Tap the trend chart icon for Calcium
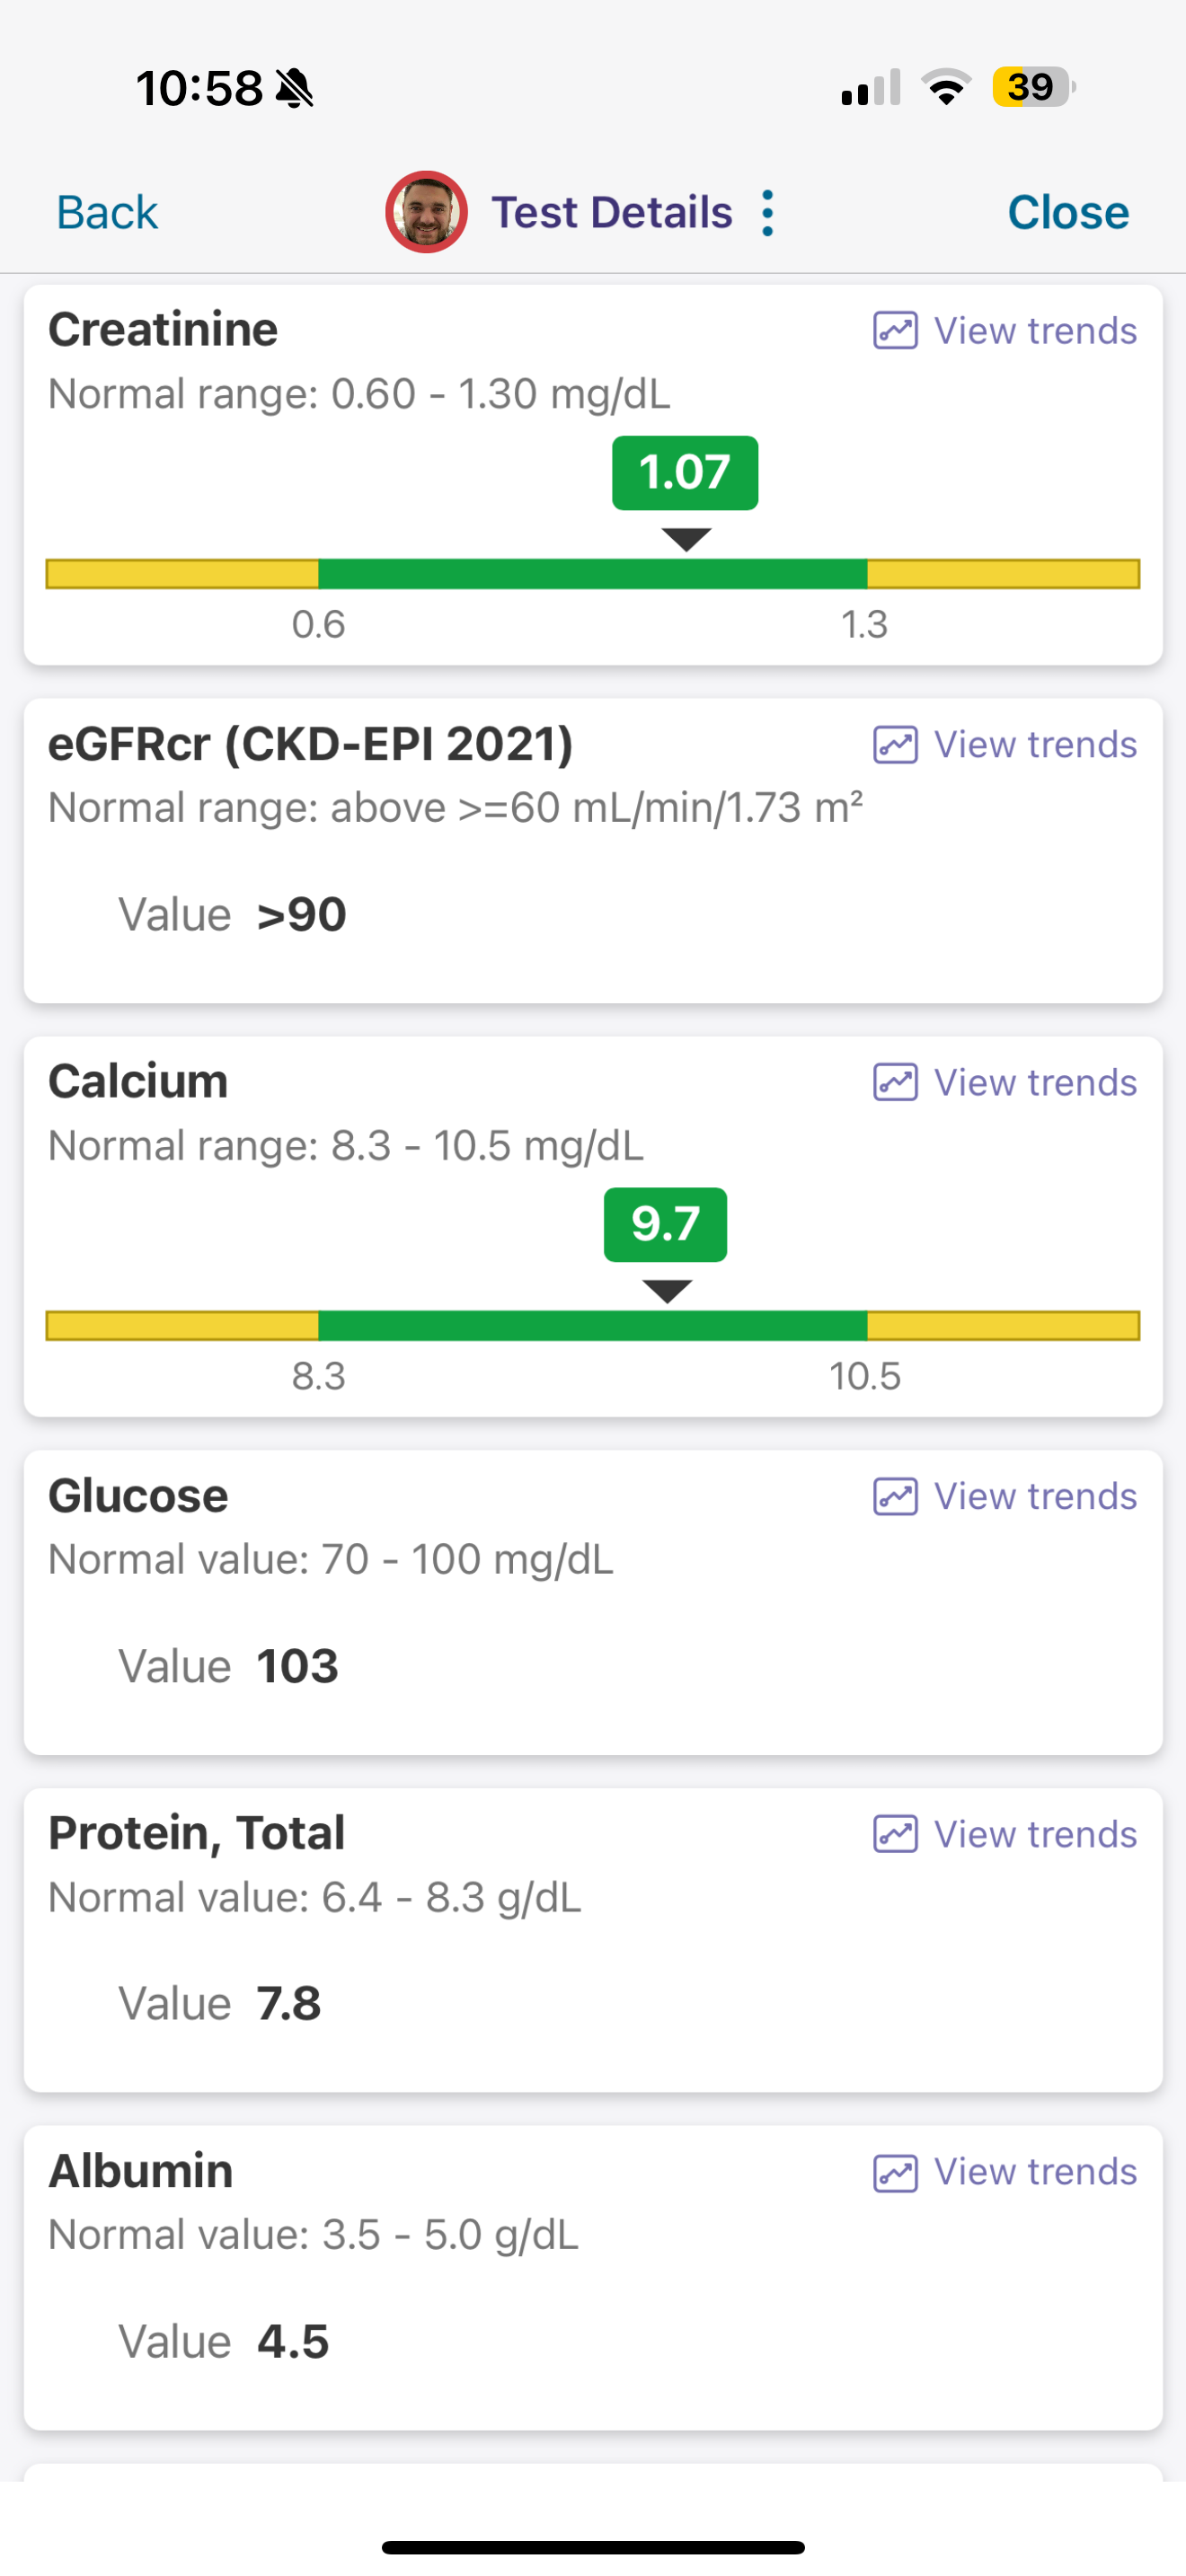 click(895, 1082)
